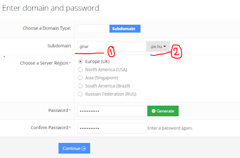Choose Russian Federation (RUS) region
This screenshot has height=158, width=240.
point(80,94)
